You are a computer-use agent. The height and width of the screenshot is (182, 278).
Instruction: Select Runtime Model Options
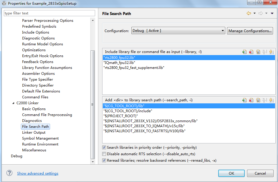(42, 44)
